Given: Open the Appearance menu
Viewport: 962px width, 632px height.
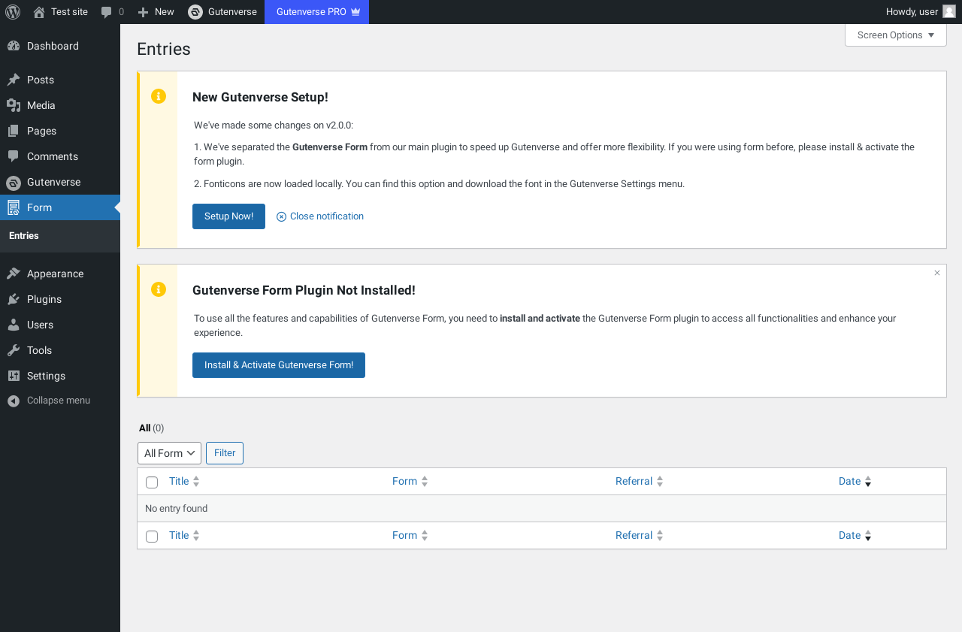Looking at the screenshot, I should click(55, 274).
